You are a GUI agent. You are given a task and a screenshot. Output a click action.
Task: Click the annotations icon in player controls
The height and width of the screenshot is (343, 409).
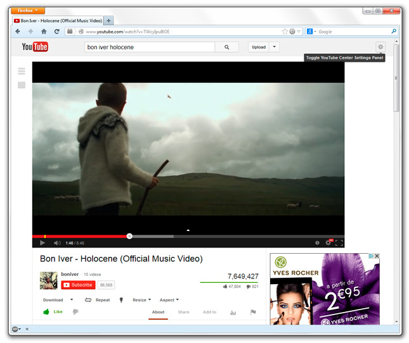(x=317, y=243)
